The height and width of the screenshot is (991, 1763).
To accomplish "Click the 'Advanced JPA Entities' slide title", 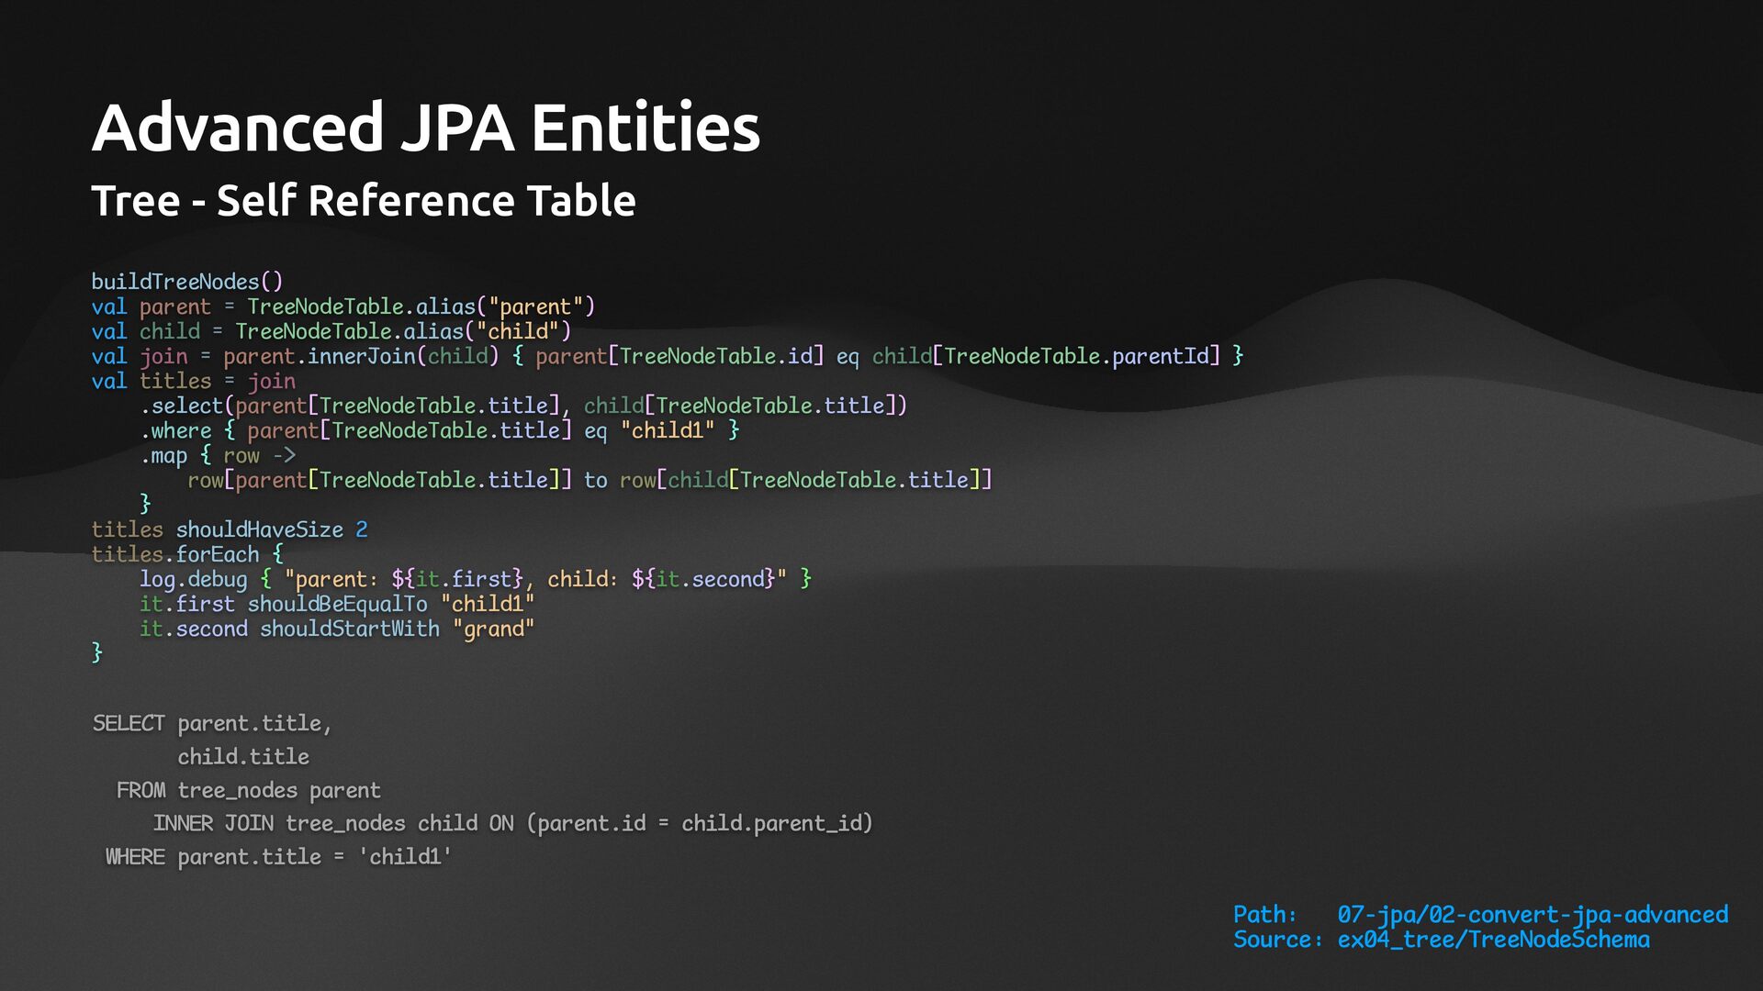I will [425, 128].
